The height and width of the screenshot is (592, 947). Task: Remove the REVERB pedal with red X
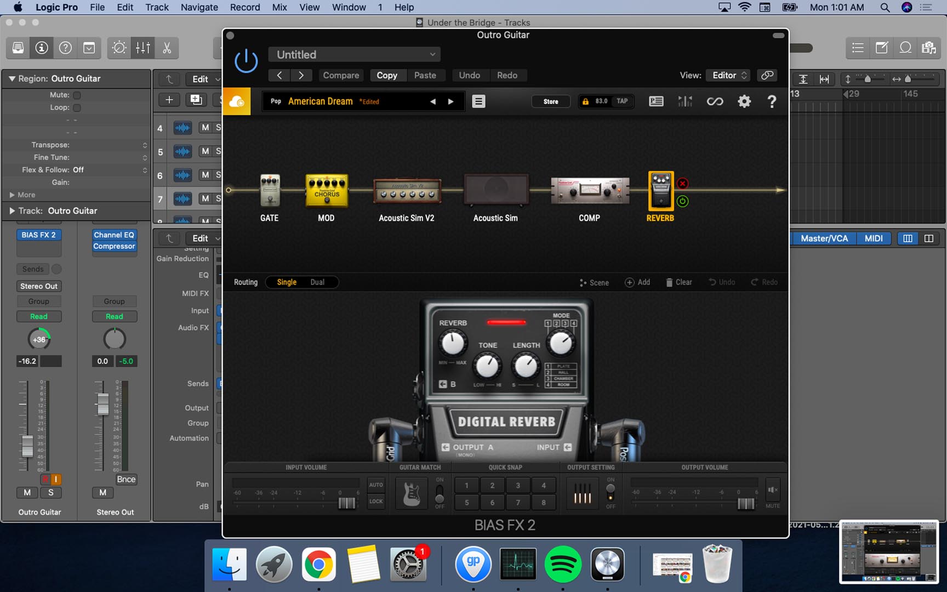coord(682,184)
